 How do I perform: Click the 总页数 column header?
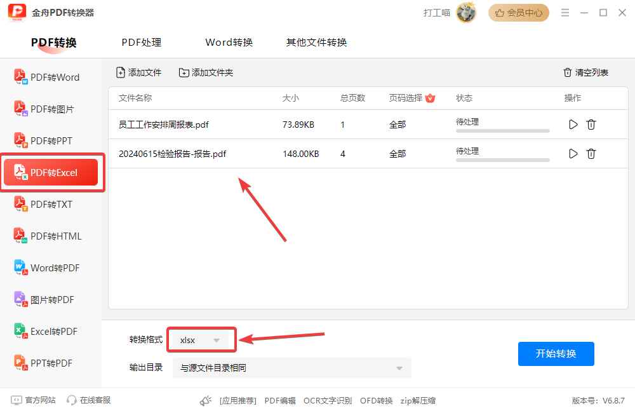352,98
